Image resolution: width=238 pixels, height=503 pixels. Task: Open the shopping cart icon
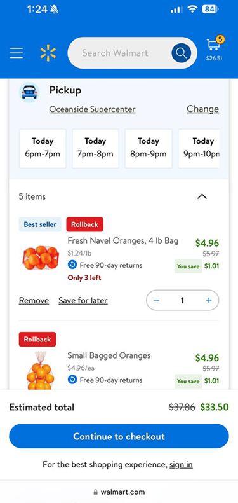(x=215, y=48)
